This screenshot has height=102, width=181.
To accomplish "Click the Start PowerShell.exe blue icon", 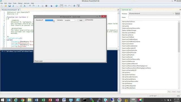I will 57,6.
